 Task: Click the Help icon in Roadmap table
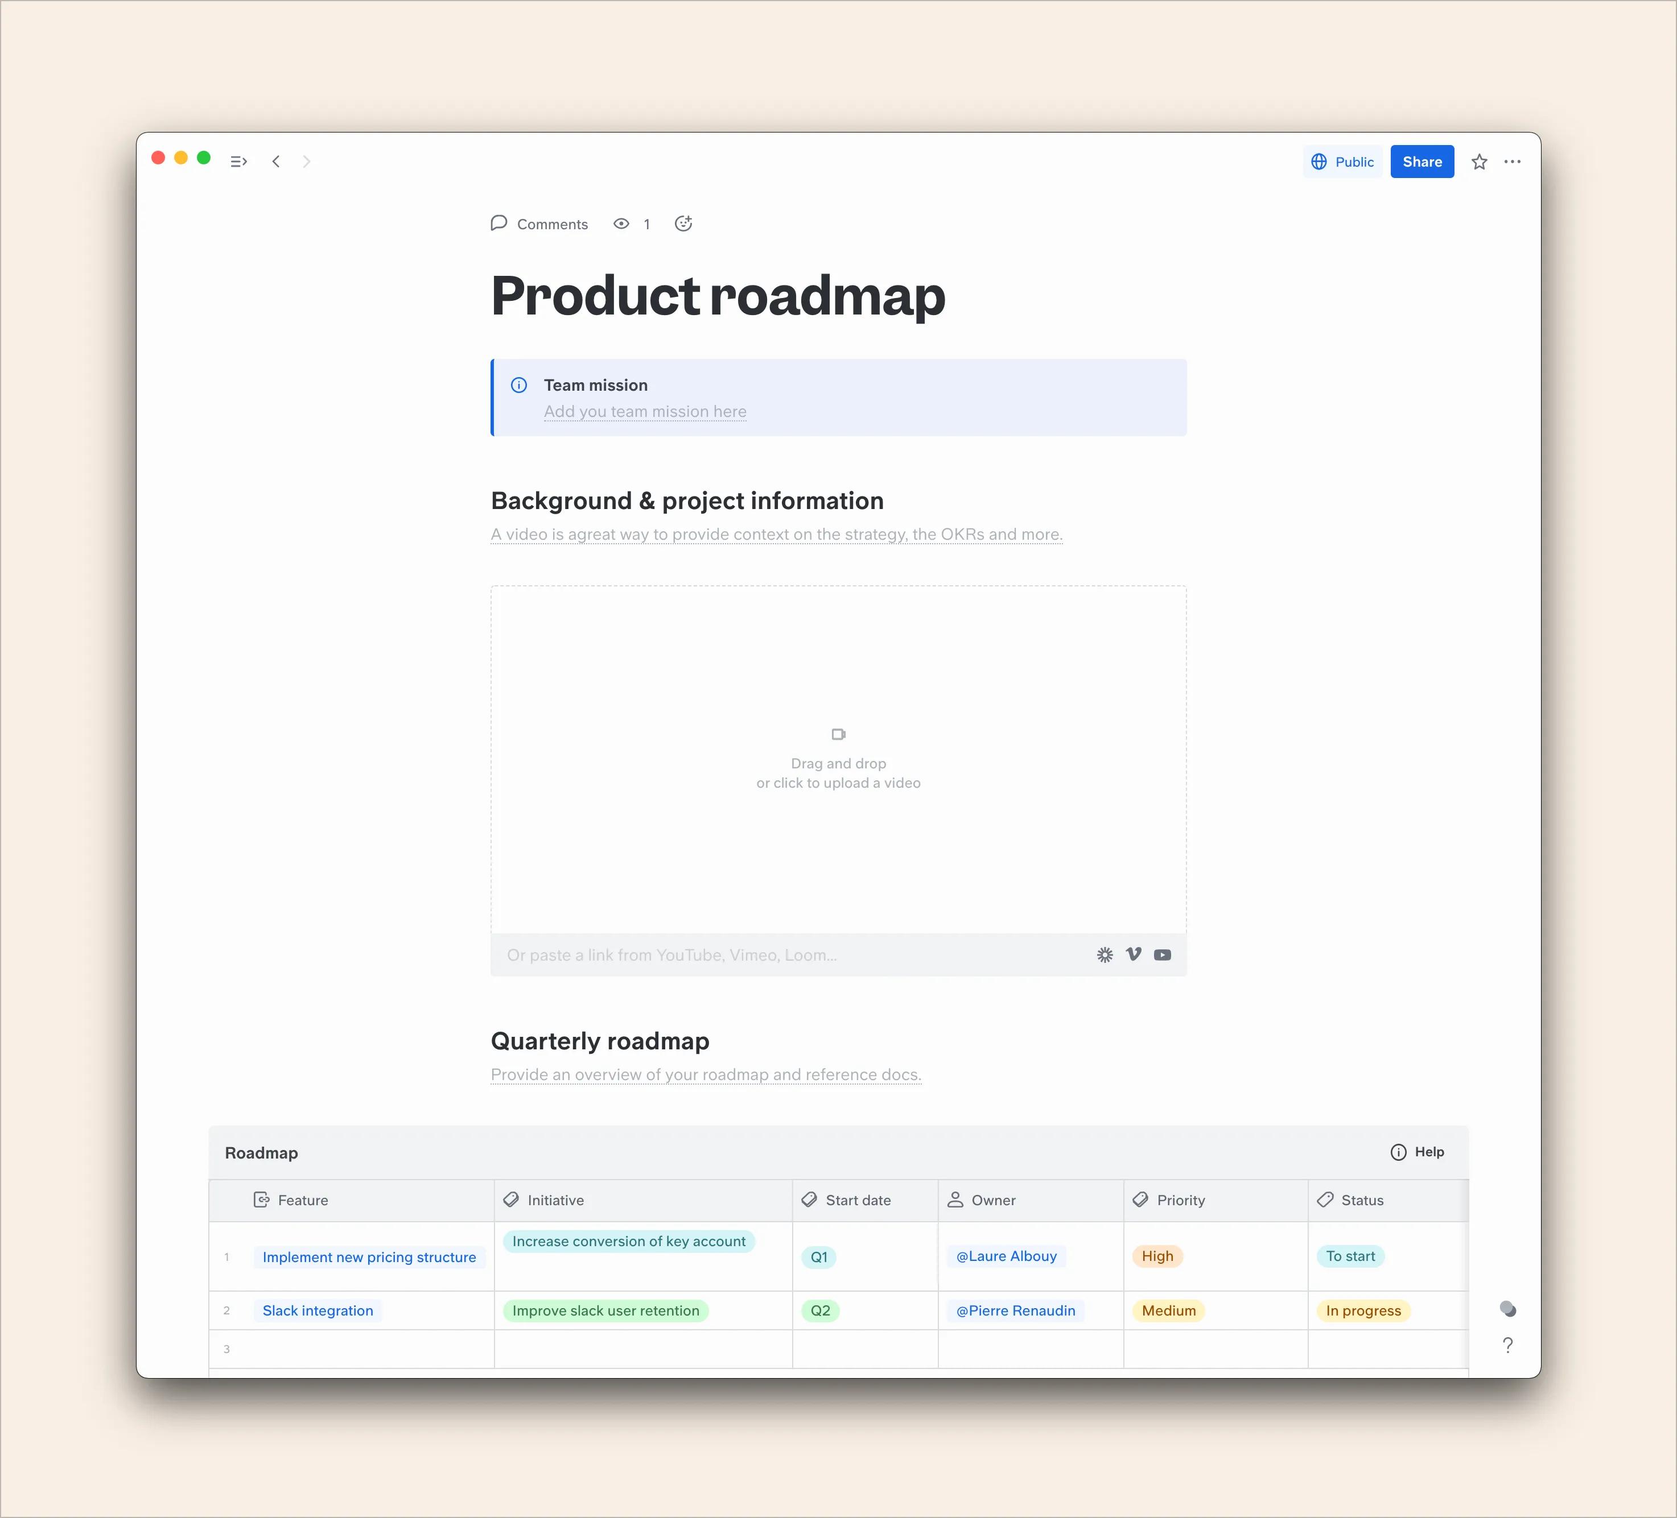point(1399,1153)
